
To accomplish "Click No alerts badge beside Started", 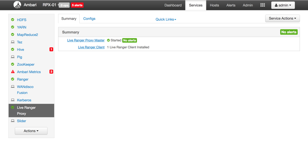I will pos(129,40).
